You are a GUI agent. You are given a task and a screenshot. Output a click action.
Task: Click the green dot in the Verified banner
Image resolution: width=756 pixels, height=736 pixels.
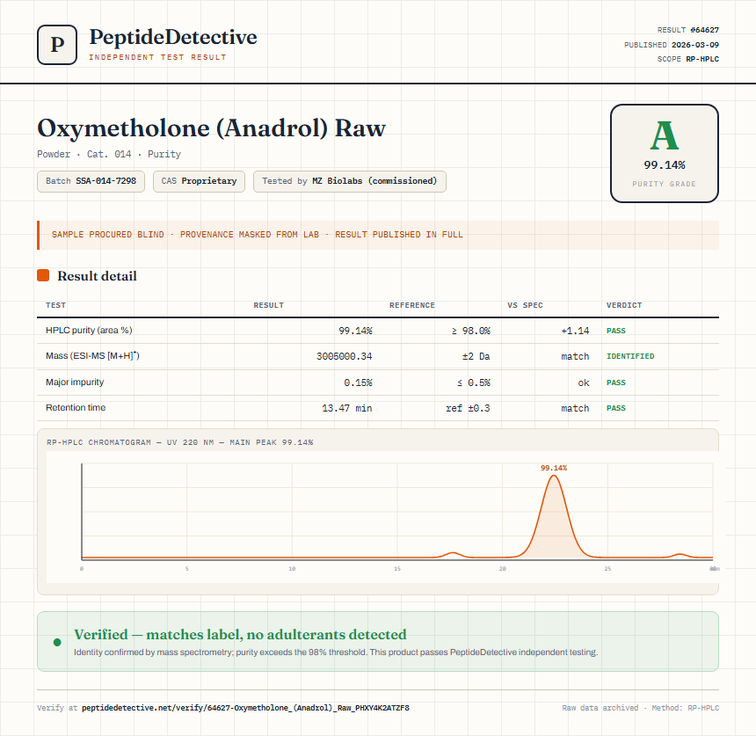[x=57, y=642]
